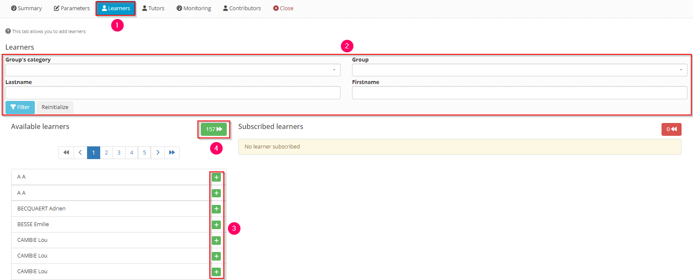Unsubscribe all learners with red button
The height and width of the screenshot is (280, 693).
[x=671, y=129]
